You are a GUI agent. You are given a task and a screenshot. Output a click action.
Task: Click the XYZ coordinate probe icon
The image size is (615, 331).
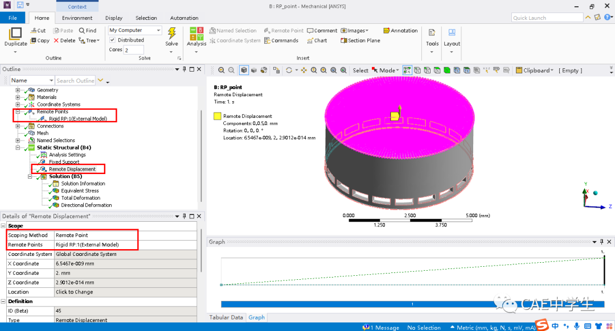[487, 70]
